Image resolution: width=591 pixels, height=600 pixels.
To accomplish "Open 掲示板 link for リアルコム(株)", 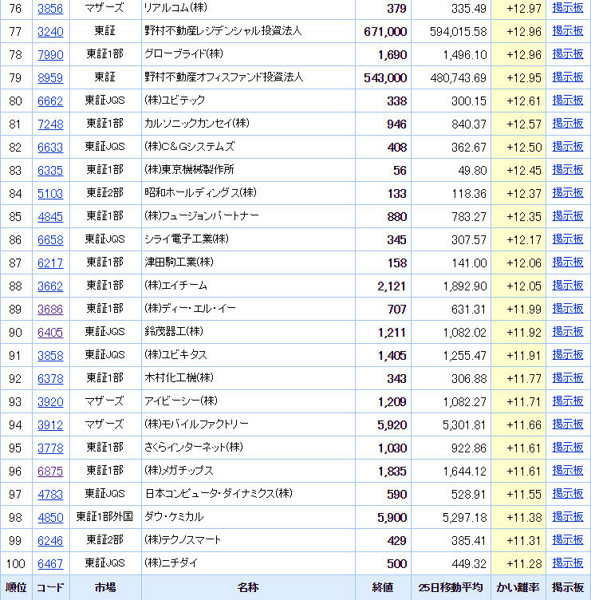I will [568, 8].
